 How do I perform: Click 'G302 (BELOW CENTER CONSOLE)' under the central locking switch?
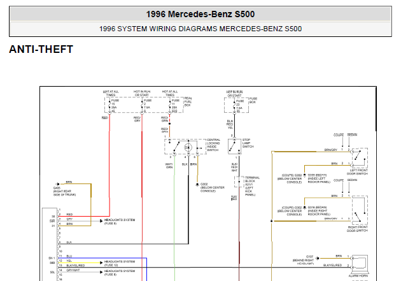pyautogui.click(x=213, y=188)
